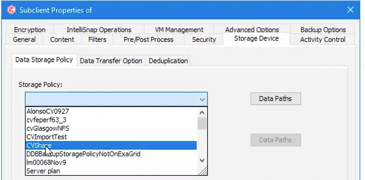Click the Storage Policy combo box field
Viewport: 365px width, 180px height.
[x=116, y=99]
